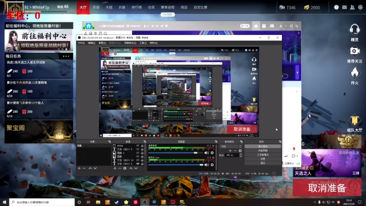Adjust the microphone/Aux volume slider
Image resolution: width=366 pixels, height=206 pixels.
(176, 165)
